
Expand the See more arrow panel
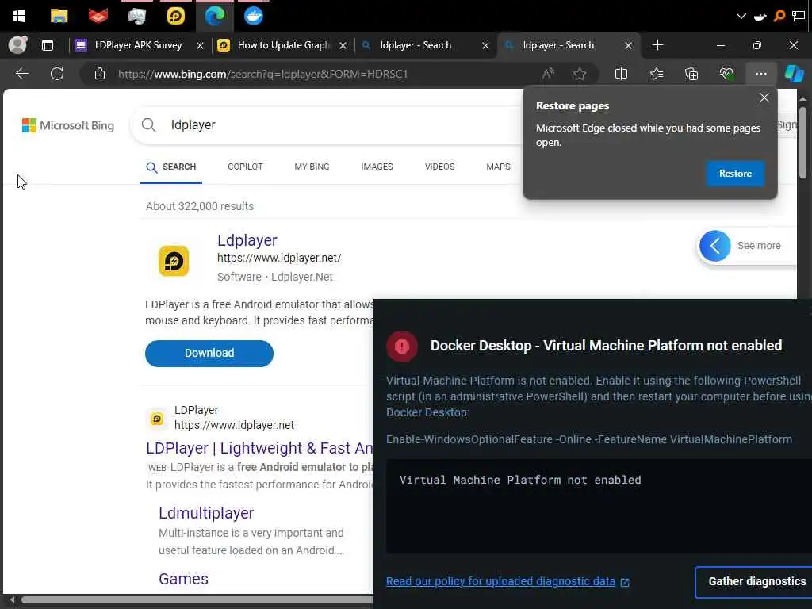click(714, 246)
